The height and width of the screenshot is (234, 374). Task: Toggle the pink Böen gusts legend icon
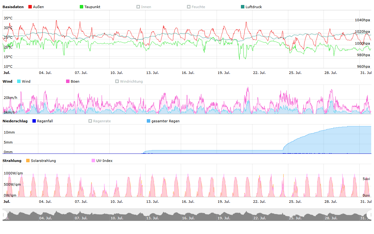coord(68,81)
